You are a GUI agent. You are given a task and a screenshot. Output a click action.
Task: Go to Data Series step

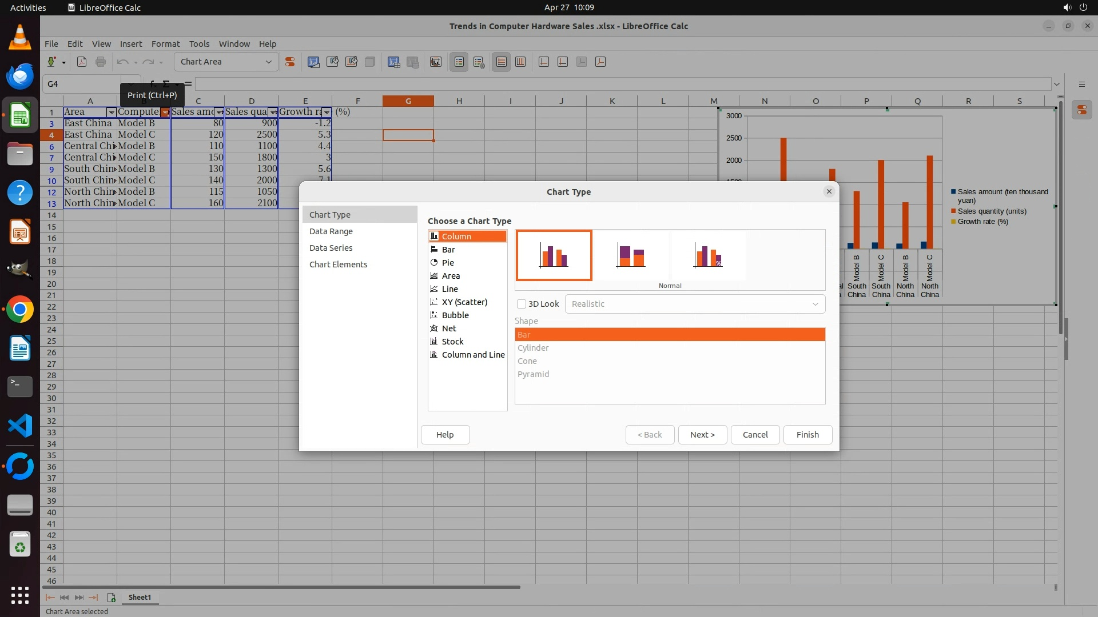click(x=331, y=248)
